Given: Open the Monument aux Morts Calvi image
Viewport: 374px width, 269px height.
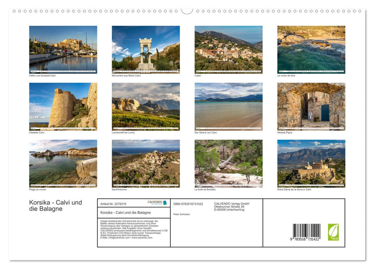Looking at the screenshot, I should [146, 49].
